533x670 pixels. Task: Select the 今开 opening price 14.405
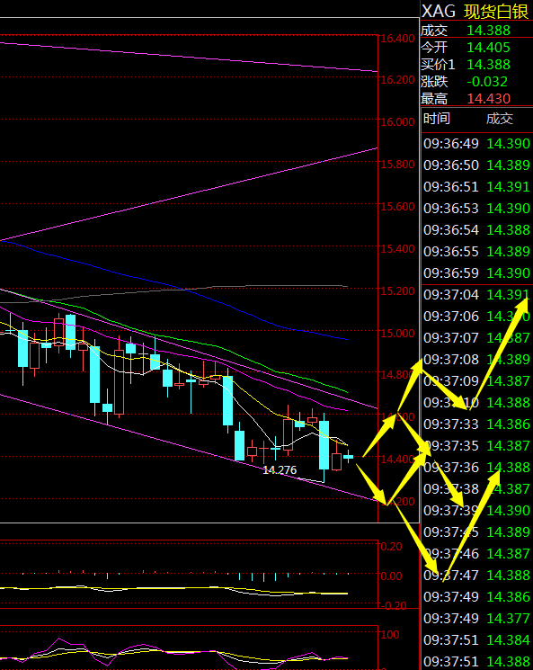pos(488,48)
